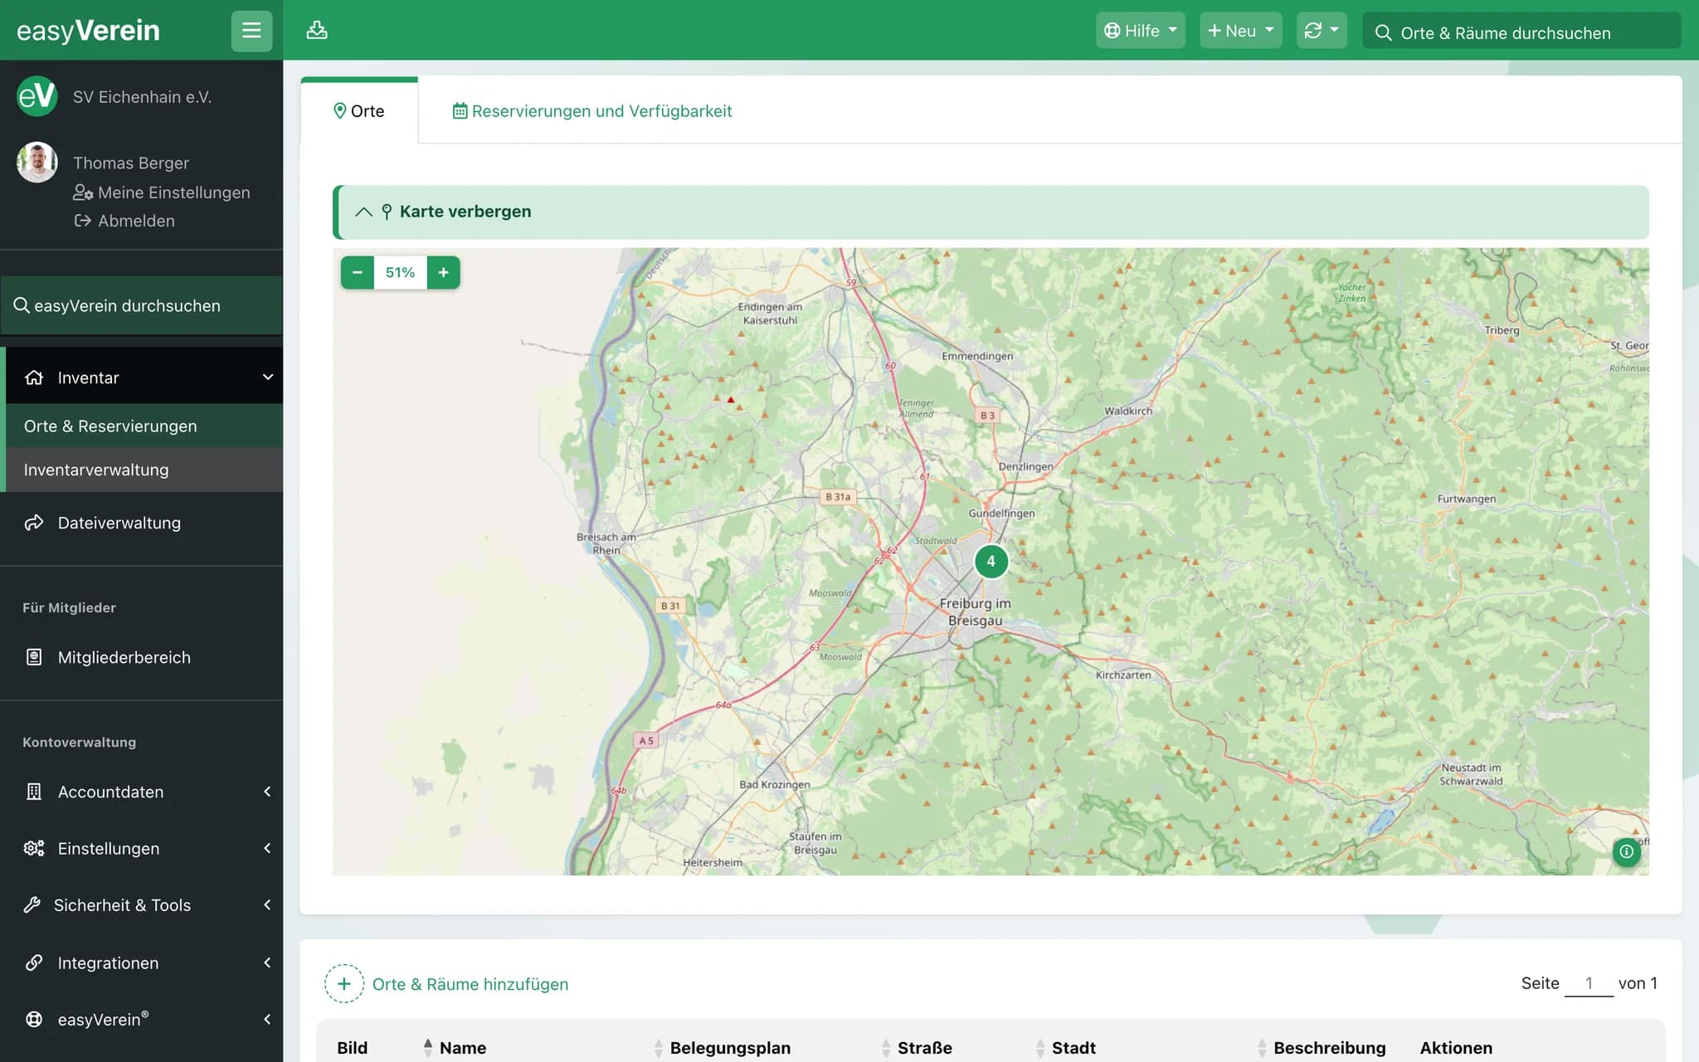Open Inventarverwaltung in sidebar
This screenshot has height=1062, width=1699.
144,470
